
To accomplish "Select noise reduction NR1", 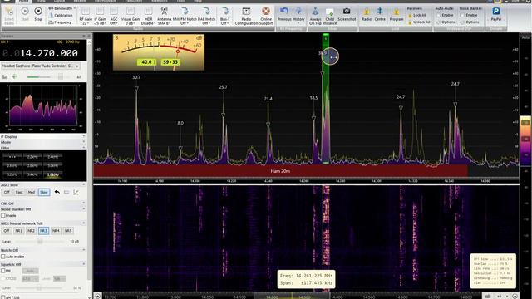I will coord(18,231).
